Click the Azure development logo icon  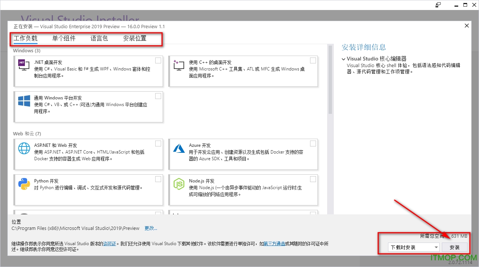coord(179,148)
